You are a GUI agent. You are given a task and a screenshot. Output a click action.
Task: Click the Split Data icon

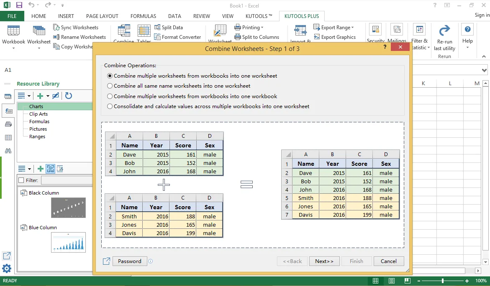tap(157, 28)
